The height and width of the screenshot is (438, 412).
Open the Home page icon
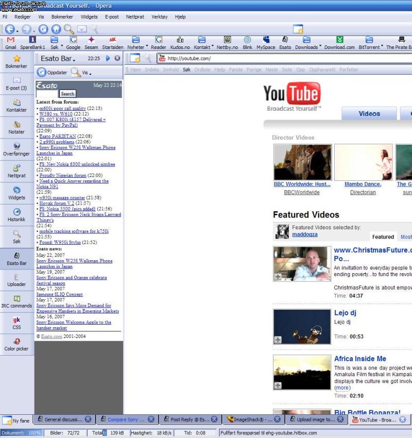[x=56, y=29]
